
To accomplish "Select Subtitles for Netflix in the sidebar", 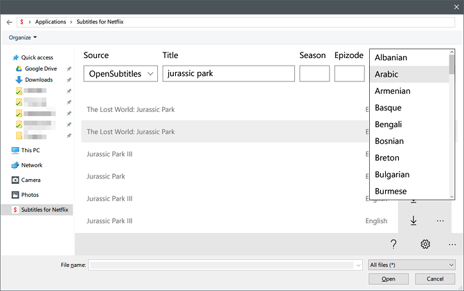I will click(37, 209).
